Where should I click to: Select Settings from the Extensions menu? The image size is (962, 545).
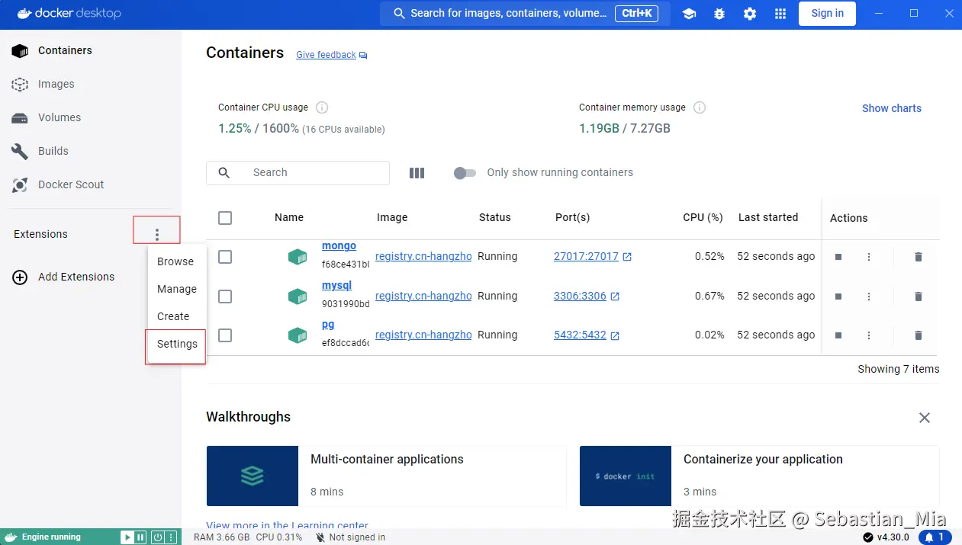pyautogui.click(x=177, y=344)
